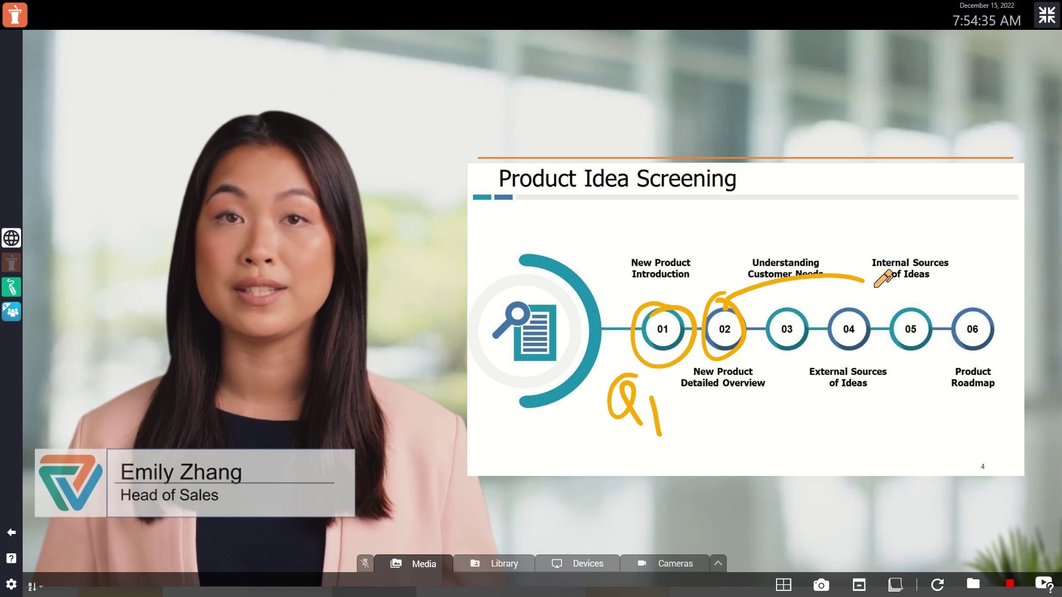Stop recording with the red square button
Viewport: 1062px width, 597px height.
[1011, 583]
